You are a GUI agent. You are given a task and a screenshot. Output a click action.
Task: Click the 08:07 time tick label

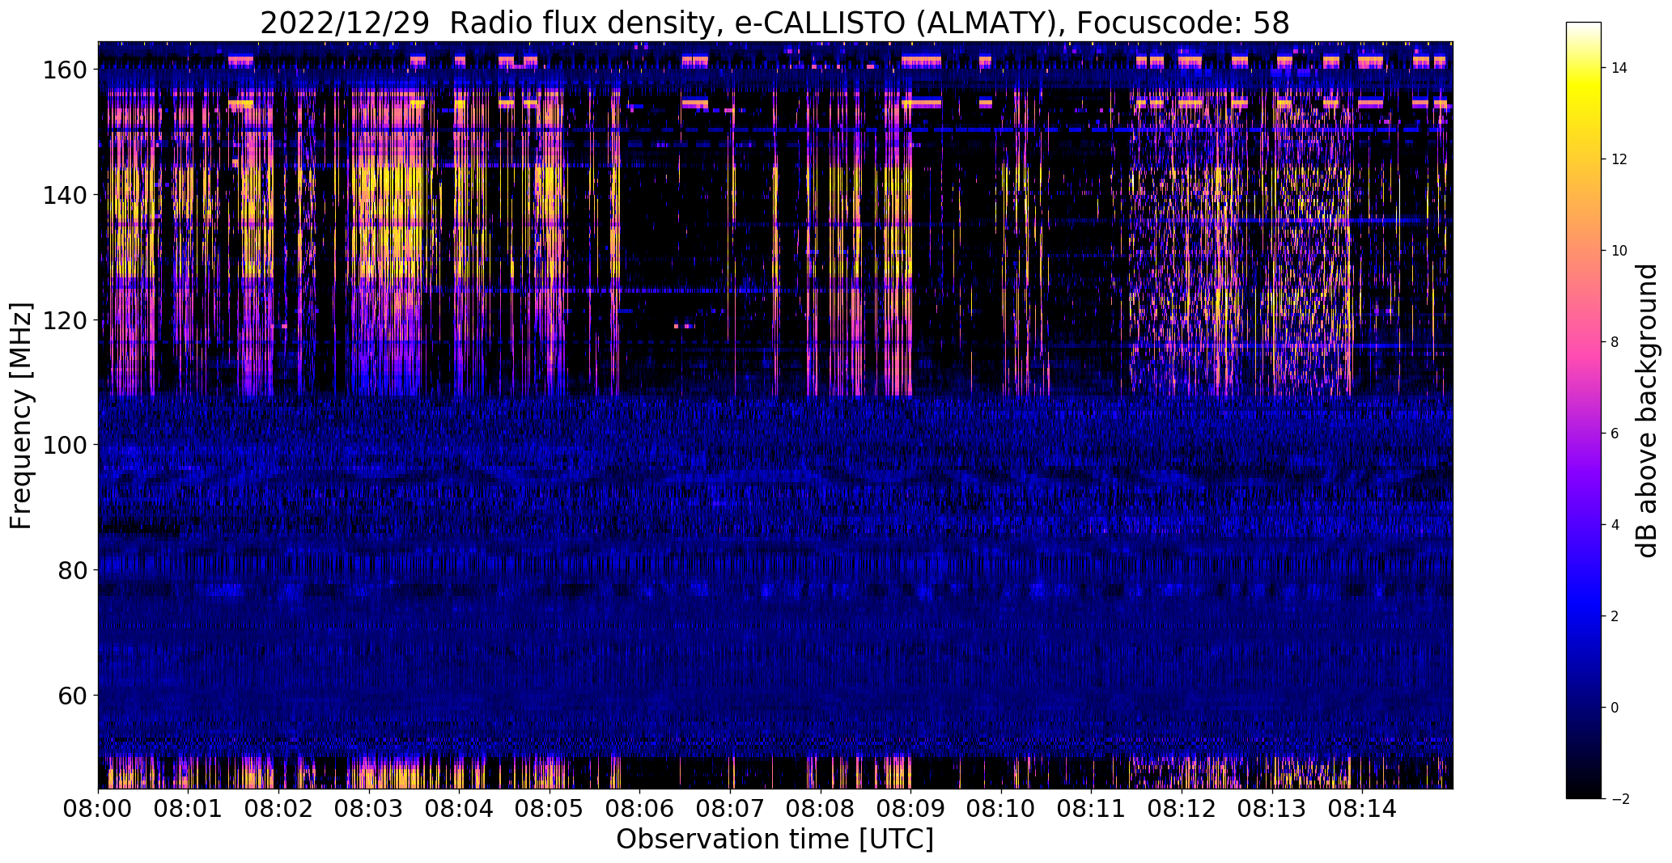coord(730,807)
